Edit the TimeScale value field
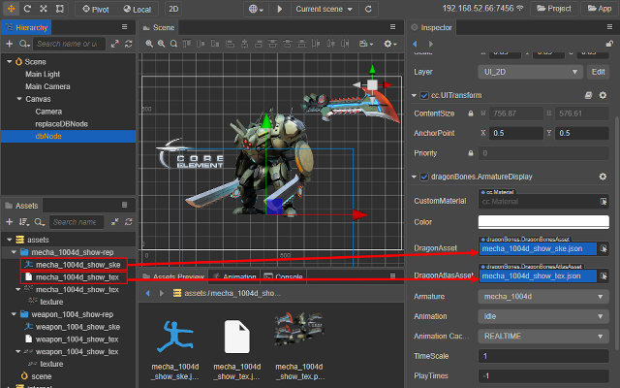The width and height of the screenshot is (620, 388). 543,356
